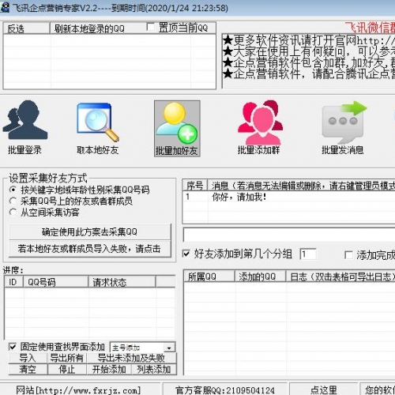
Task: Click the 添加的QQ column header
Action: click(260, 276)
